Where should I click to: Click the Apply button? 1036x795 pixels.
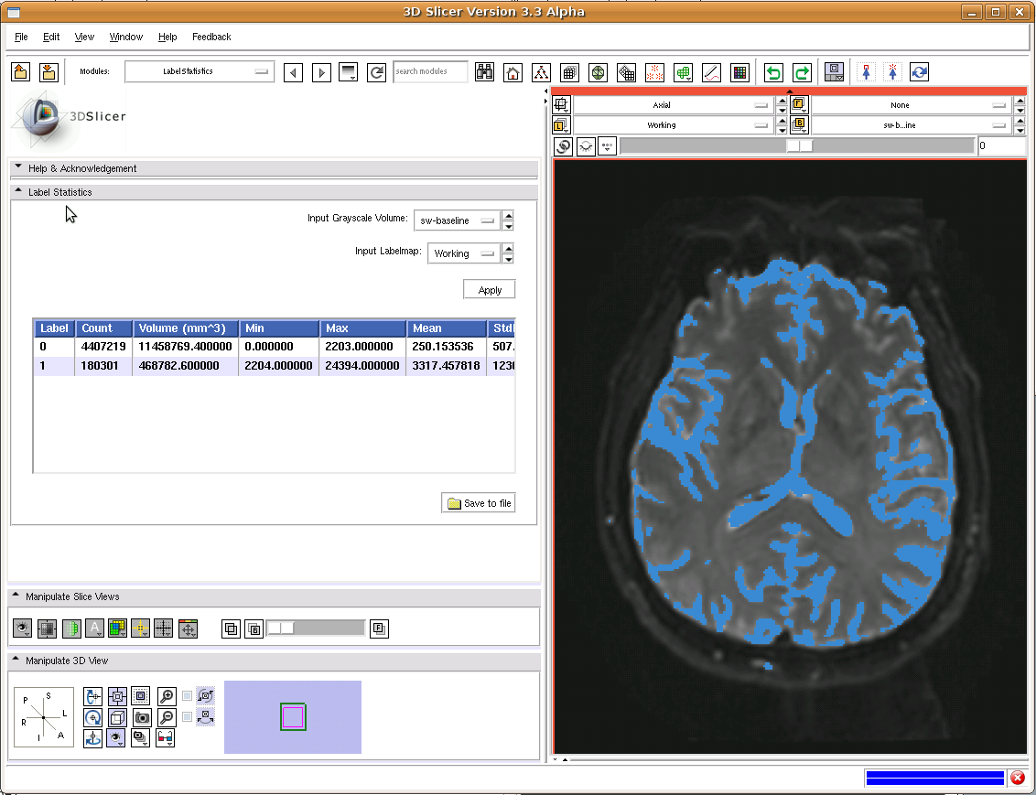click(x=490, y=290)
